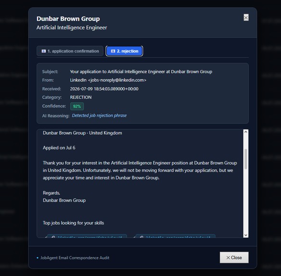
Task: Click the 'Artificial Intelligence Engineer' dialog subtitle
Action: (72, 27)
